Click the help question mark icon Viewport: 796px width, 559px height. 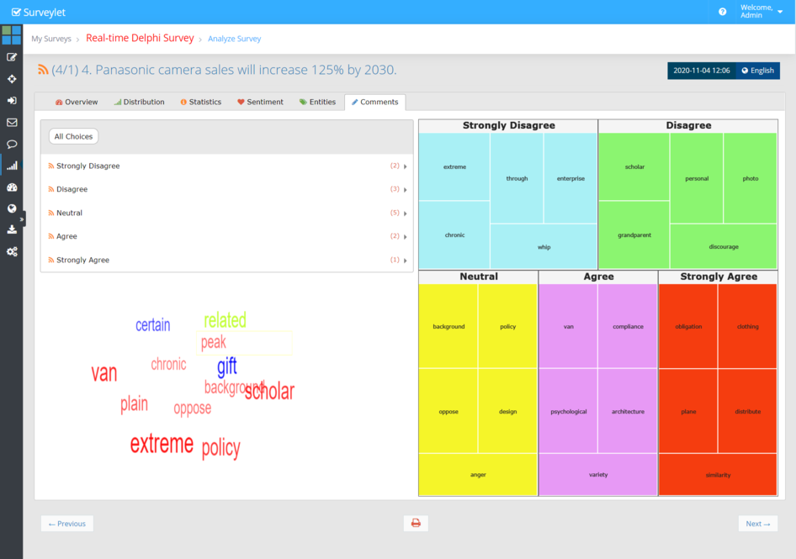(722, 12)
